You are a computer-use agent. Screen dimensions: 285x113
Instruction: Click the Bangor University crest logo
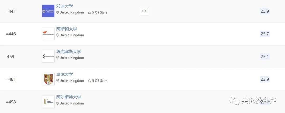pyautogui.click(x=48, y=79)
